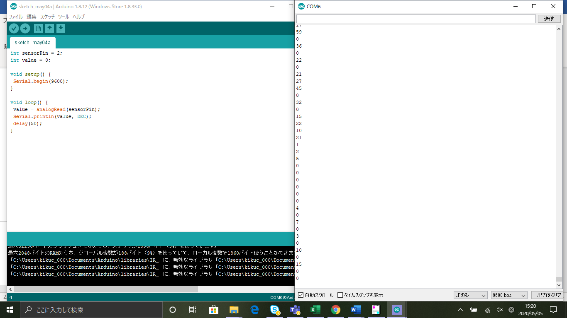Enable the タイムスタンプを表示 checkbox
The height and width of the screenshot is (318, 567).
pyautogui.click(x=340, y=295)
